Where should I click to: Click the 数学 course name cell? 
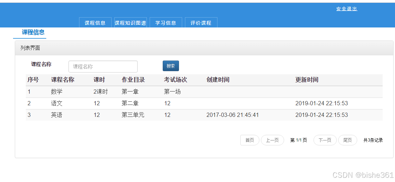pos(57,92)
